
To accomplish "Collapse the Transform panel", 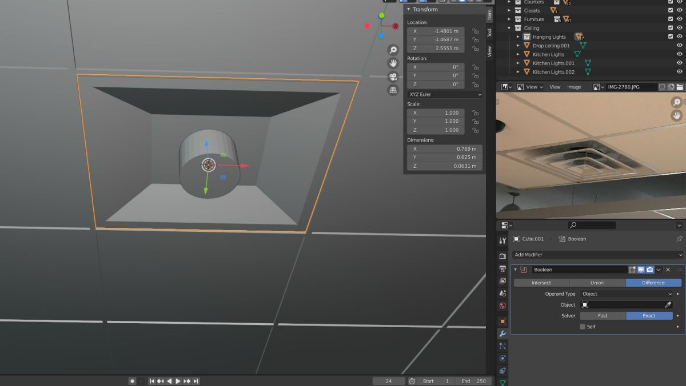I will tap(409, 10).
